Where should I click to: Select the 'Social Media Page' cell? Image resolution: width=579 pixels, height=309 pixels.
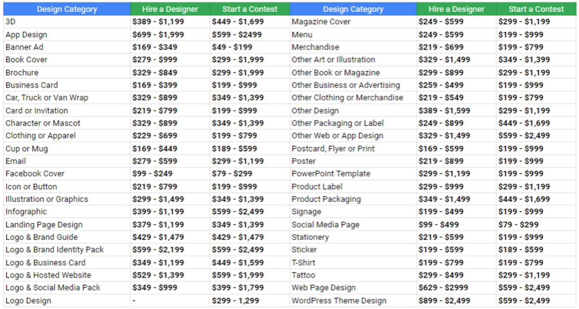pyautogui.click(x=353, y=224)
